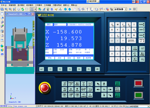Click the zoom in magnifier toolbar icon
The height and width of the screenshot is (108, 150).
click(x=6, y=9)
